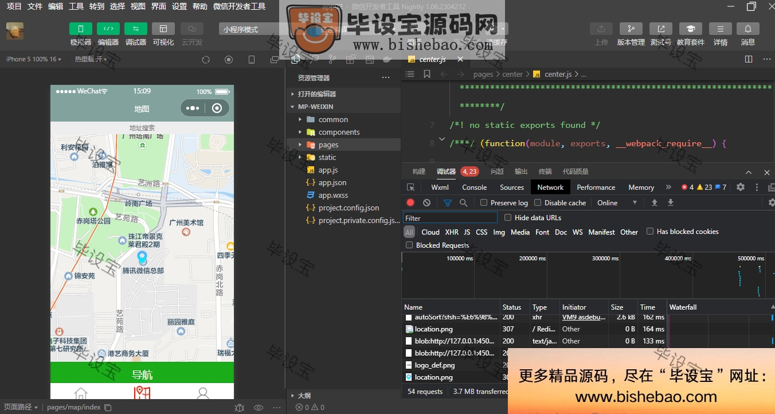Screen dimensions: 775x414
Task: Open the 终端 (terminal) panel tab
Action: [x=545, y=171]
